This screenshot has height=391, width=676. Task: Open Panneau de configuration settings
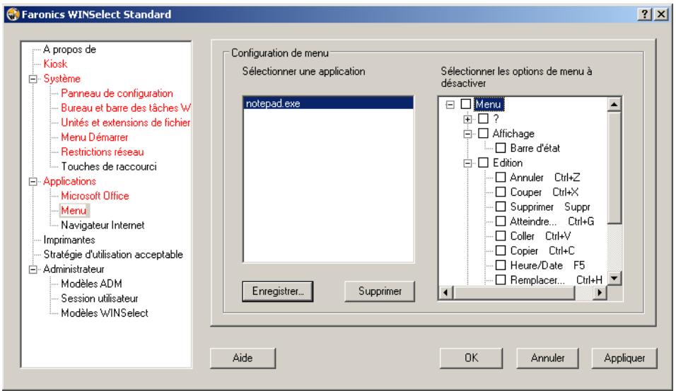pos(117,93)
